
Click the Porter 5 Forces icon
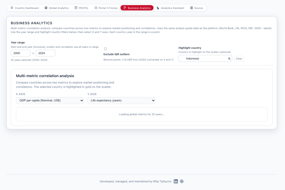(96, 8)
